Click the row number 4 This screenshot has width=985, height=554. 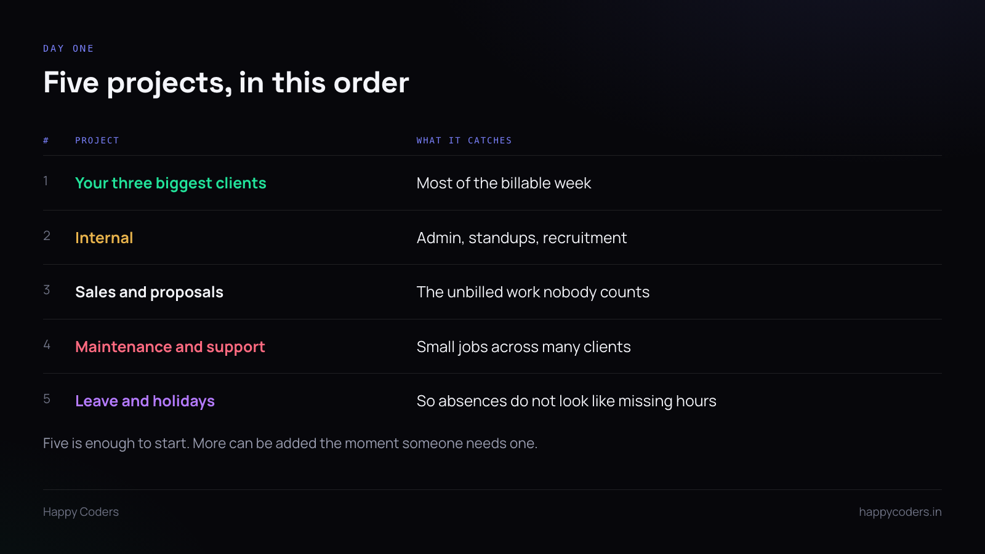tap(47, 345)
